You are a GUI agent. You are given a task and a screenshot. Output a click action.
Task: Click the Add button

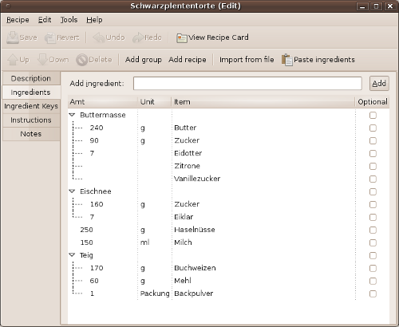pos(379,84)
